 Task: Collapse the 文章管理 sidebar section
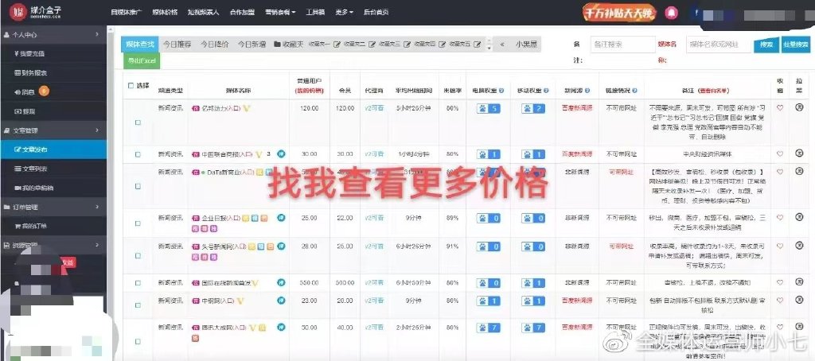pos(53,130)
